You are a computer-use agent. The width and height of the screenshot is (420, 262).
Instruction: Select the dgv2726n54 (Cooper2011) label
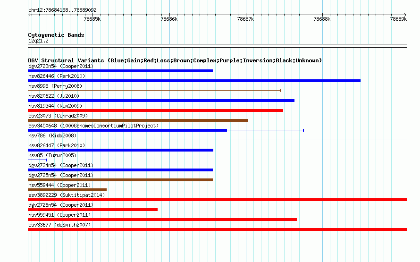61,205
